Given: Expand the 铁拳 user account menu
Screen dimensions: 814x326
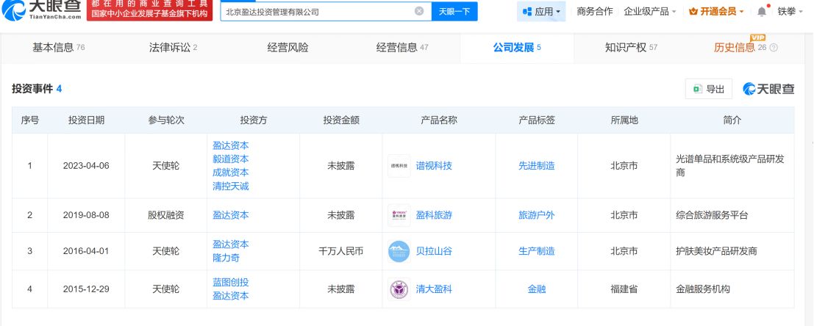Looking at the screenshot, I should tap(790, 12).
